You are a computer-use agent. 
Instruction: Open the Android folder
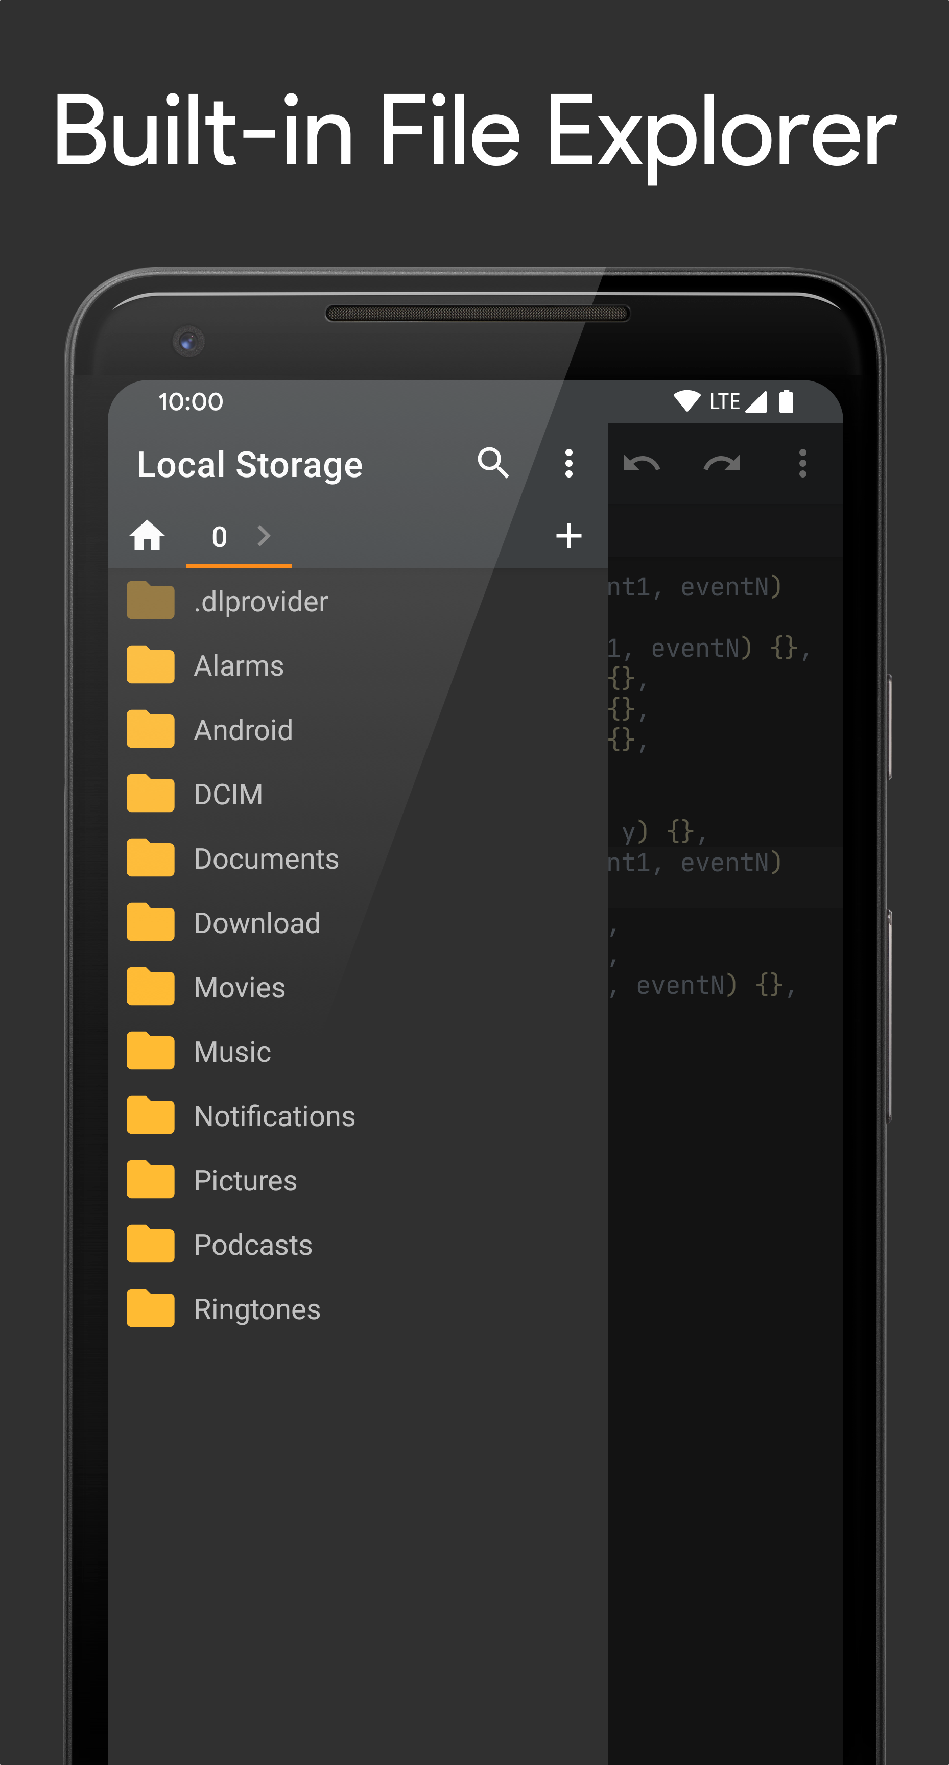(243, 730)
